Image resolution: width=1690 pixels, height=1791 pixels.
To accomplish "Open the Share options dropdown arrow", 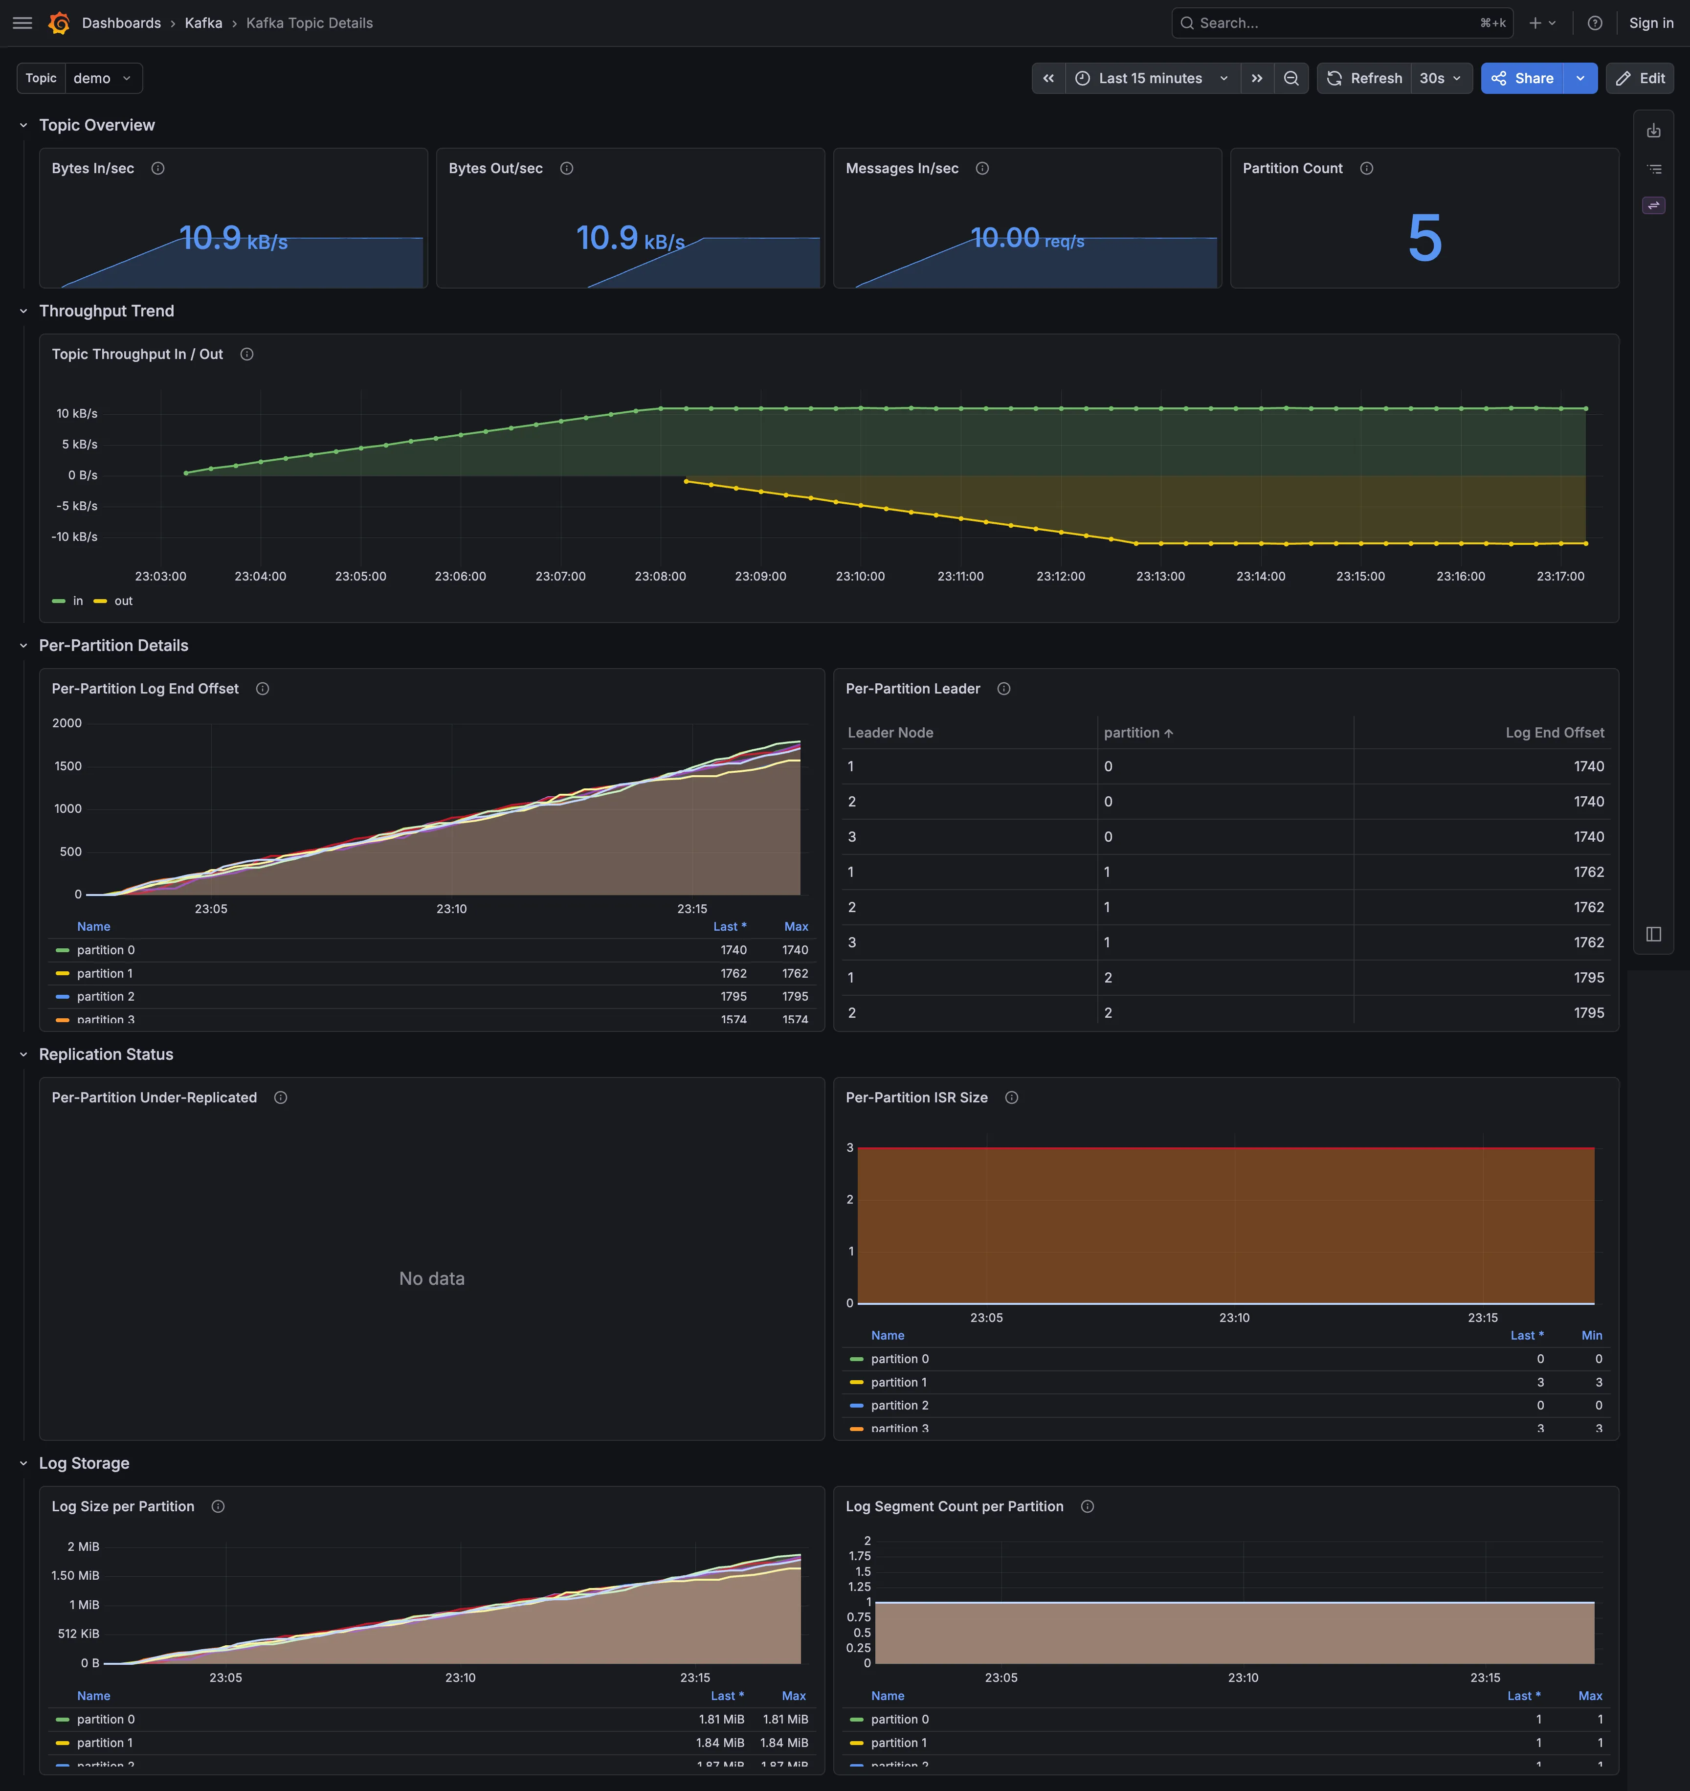I will click(1580, 78).
